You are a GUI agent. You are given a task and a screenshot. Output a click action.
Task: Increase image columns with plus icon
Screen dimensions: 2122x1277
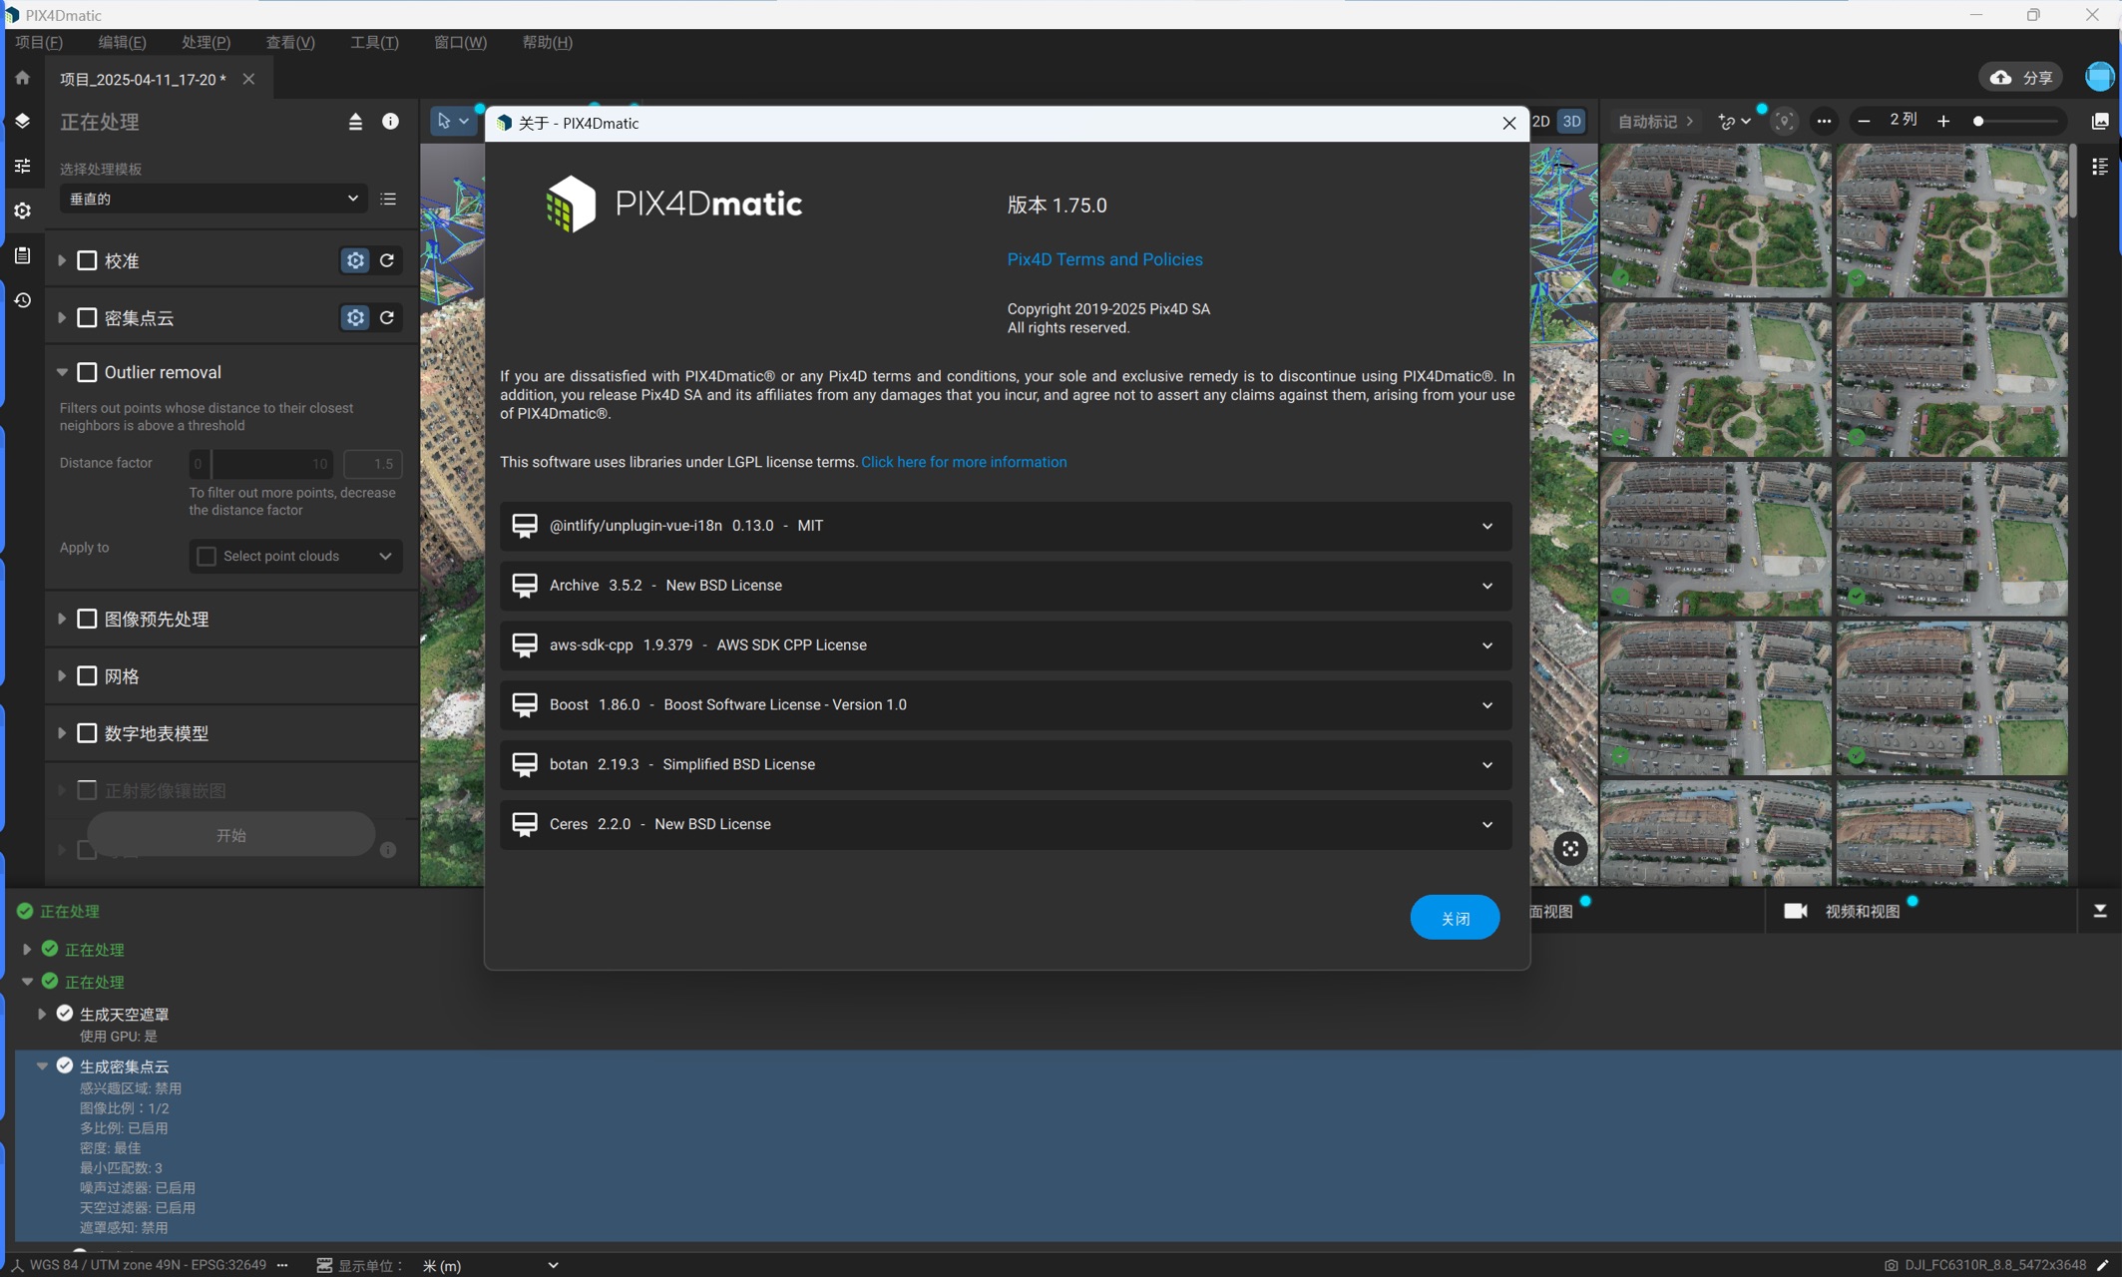click(x=1943, y=122)
